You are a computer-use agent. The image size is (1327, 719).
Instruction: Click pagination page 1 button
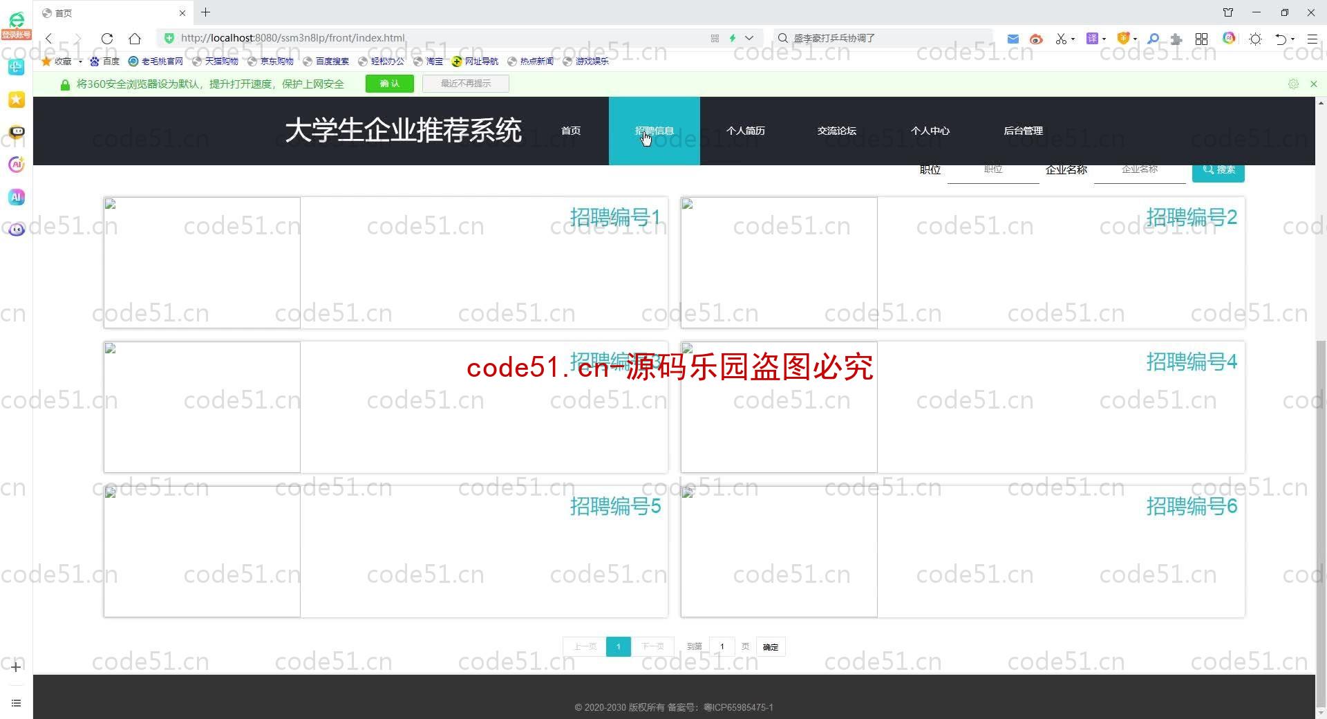tap(619, 646)
